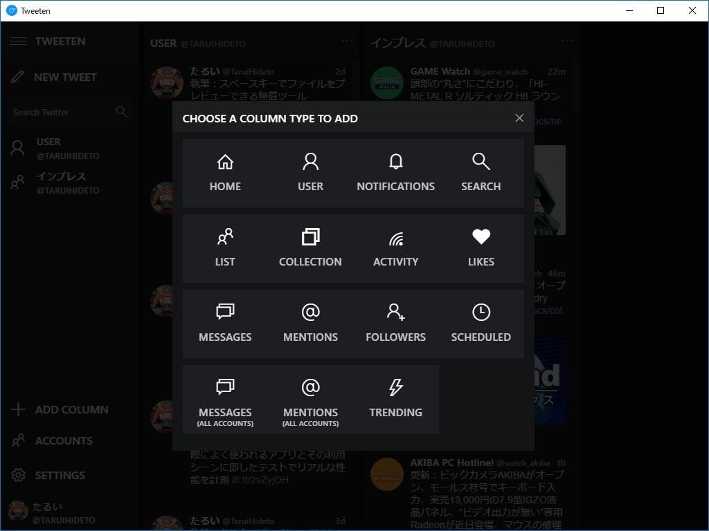Choose the Followers column type
709x531 pixels.
(395, 324)
